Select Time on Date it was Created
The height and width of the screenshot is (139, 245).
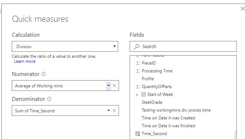168,118
